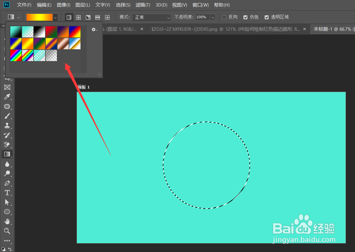Select the Dodge tool
Viewport: 355px width, 252px height.
click(x=7, y=173)
